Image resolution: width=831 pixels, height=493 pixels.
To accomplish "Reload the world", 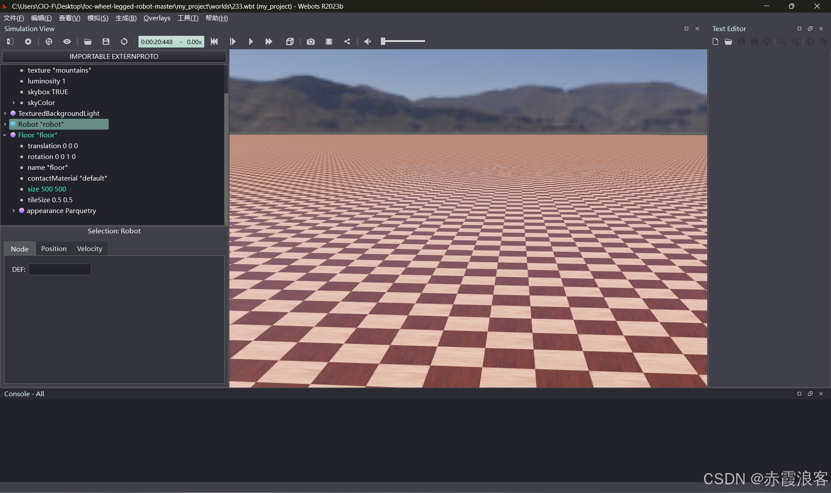I will (x=124, y=41).
